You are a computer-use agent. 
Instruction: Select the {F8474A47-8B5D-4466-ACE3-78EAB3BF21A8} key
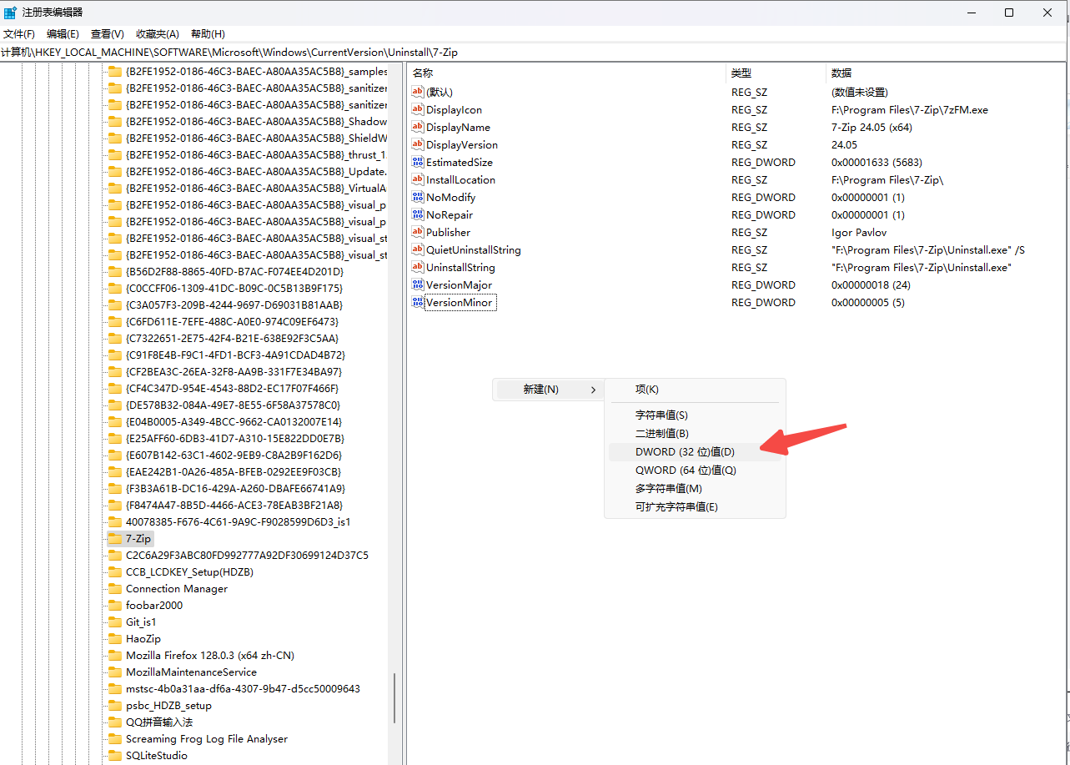234,506
